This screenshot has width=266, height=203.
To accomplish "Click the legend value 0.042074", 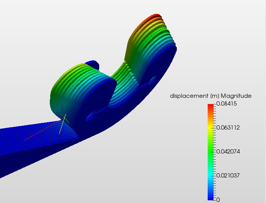I will pos(228,152).
